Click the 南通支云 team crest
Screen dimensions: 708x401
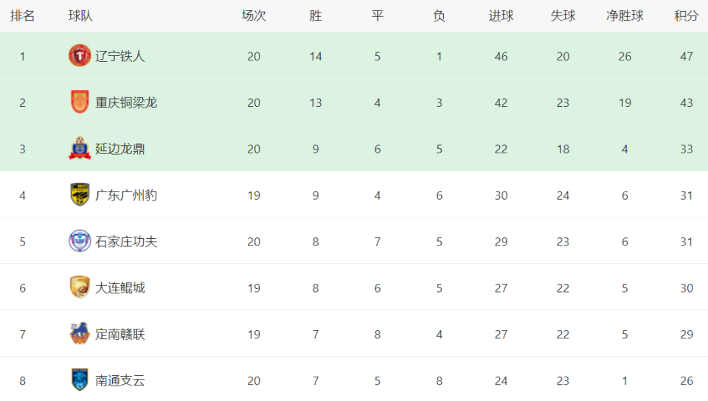coord(80,380)
